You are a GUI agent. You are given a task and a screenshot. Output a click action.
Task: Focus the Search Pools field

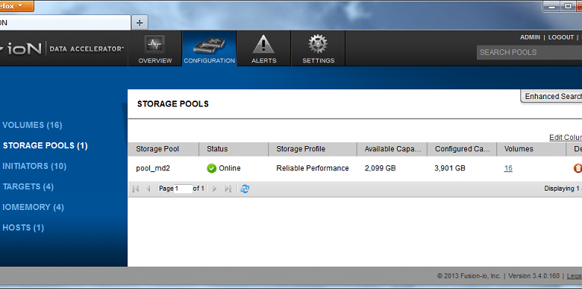(529, 53)
